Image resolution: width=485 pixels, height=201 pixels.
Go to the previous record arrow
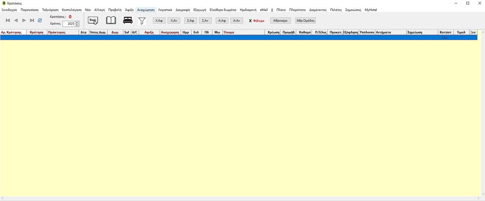(x=16, y=21)
